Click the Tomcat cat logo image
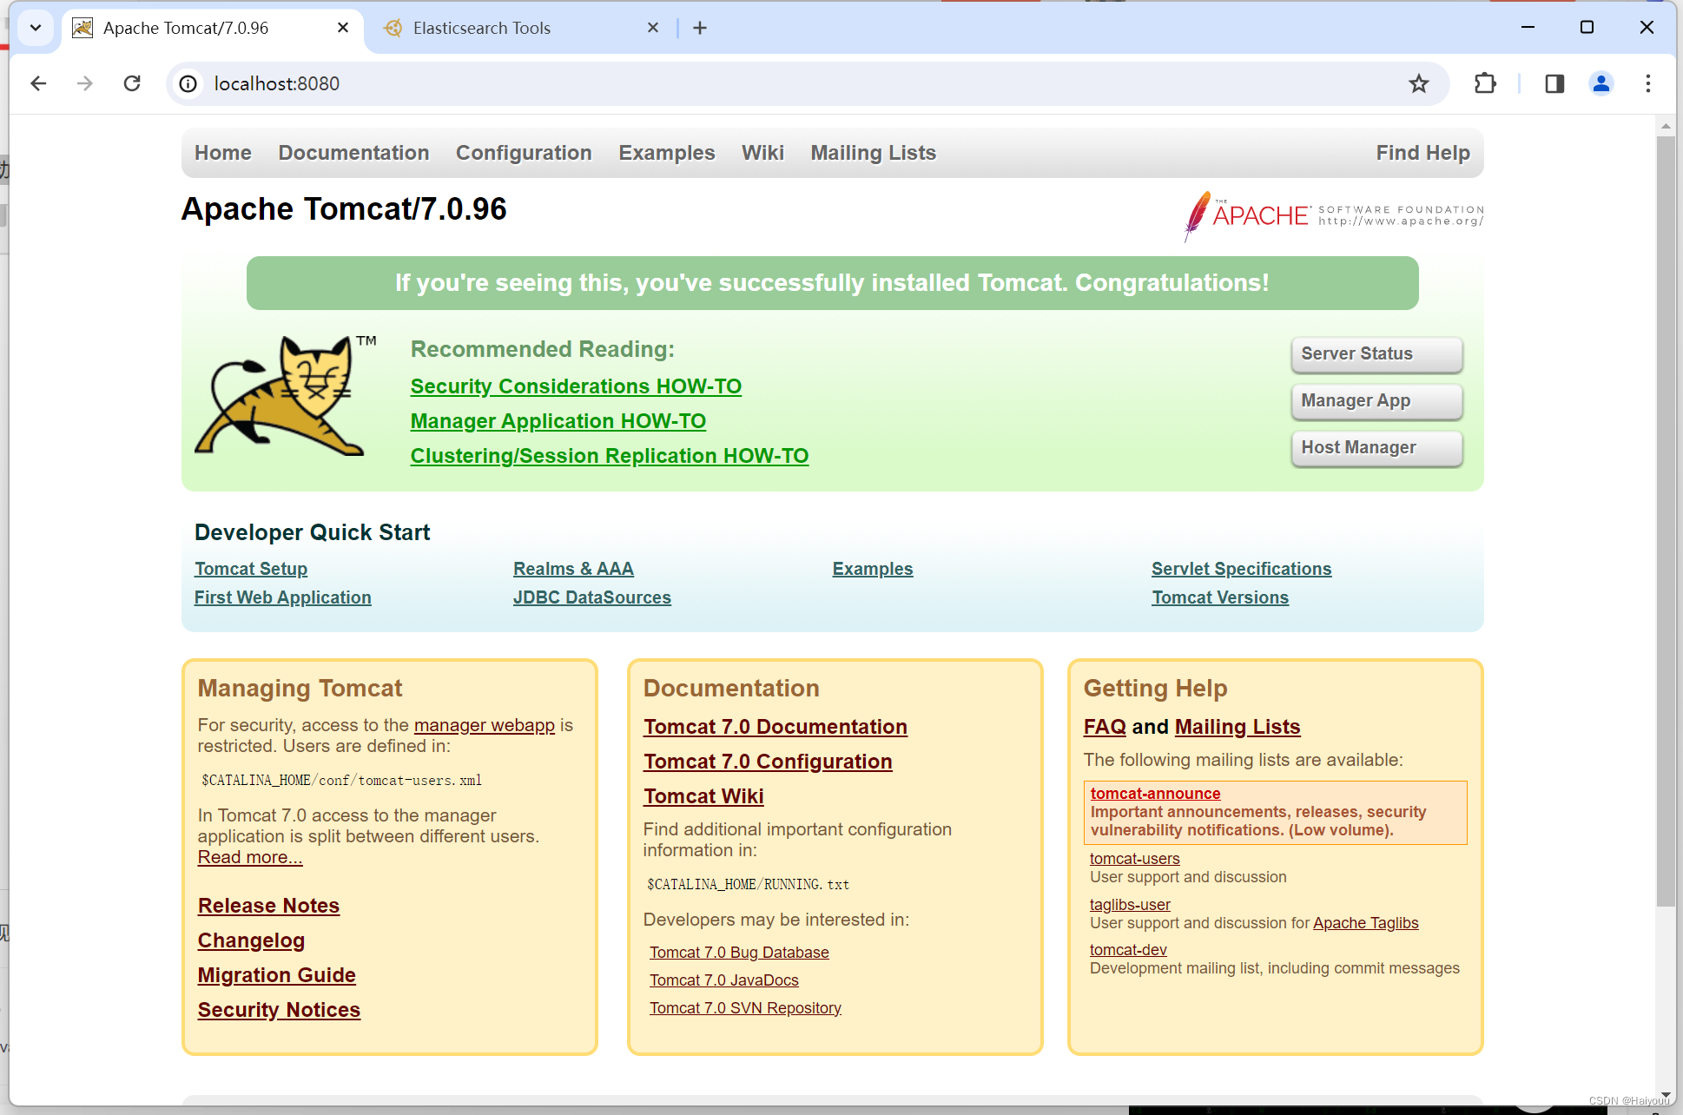 (286, 395)
